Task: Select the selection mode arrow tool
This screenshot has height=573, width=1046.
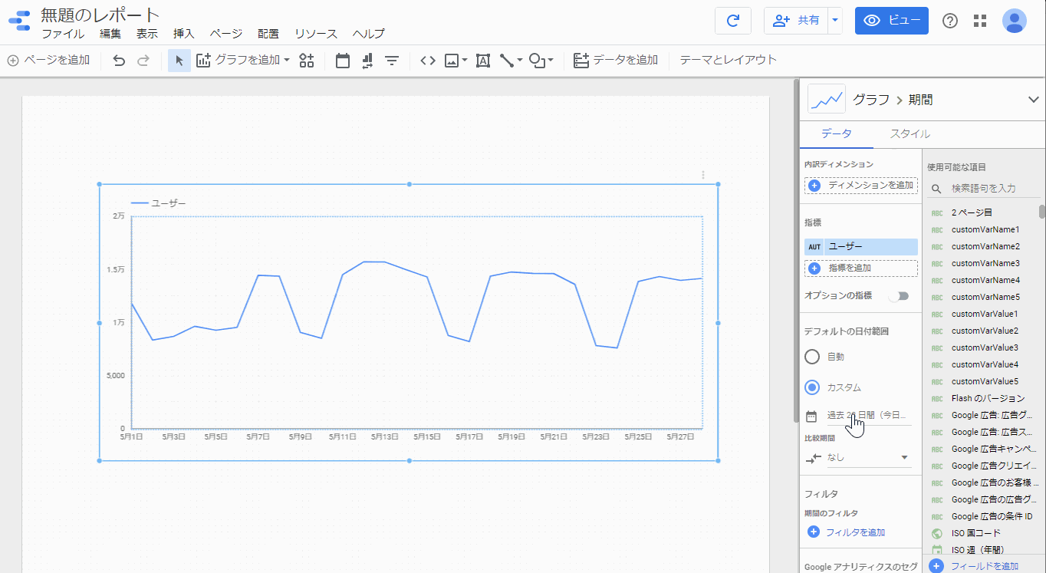Action: [x=179, y=60]
